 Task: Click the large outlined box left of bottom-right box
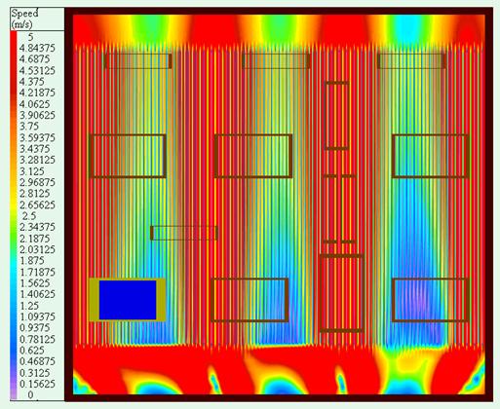coord(341,293)
